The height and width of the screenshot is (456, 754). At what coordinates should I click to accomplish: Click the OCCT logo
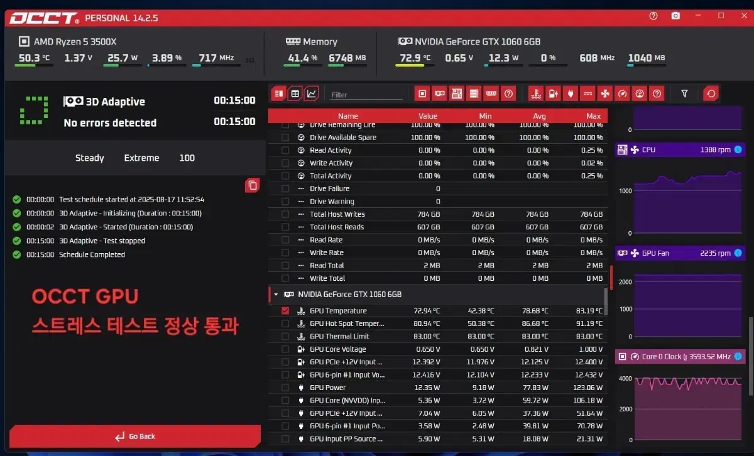click(x=45, y=18)
